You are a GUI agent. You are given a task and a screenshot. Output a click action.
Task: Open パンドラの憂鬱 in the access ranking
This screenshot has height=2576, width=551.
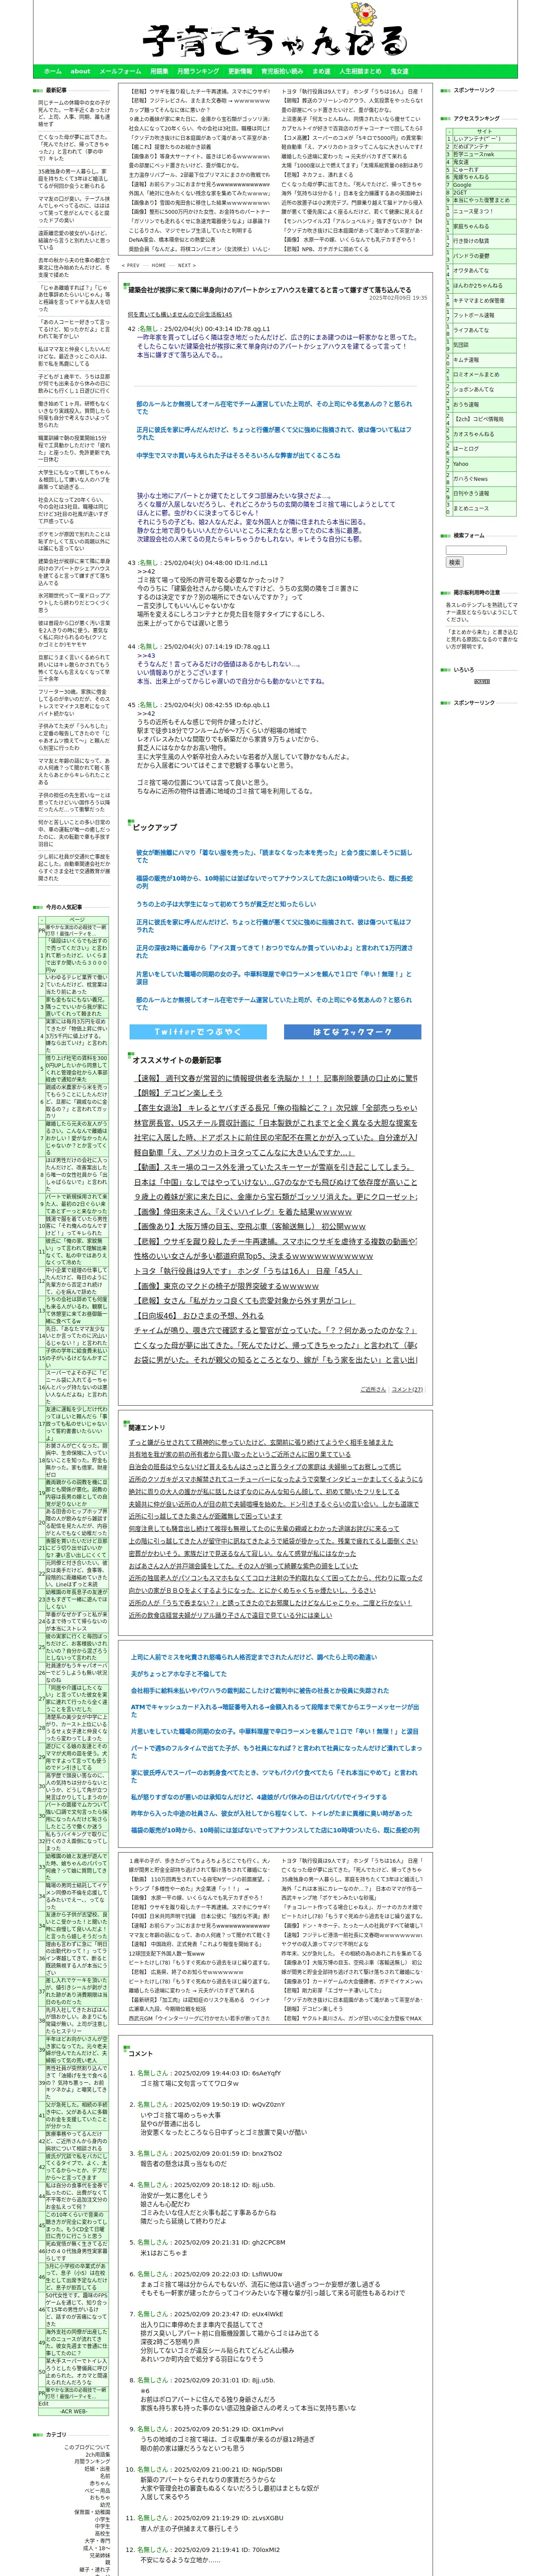[471, 256]
